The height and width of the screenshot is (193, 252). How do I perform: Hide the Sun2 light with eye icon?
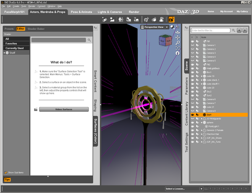[192, 95]
